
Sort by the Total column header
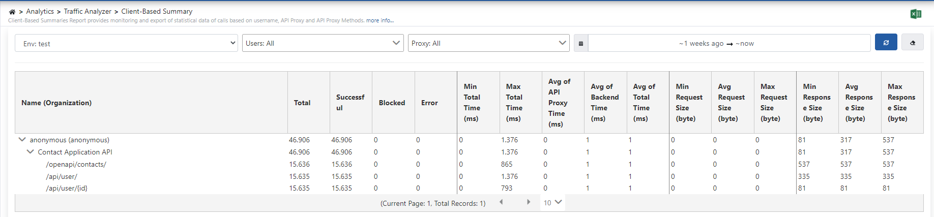click(302, 103)
